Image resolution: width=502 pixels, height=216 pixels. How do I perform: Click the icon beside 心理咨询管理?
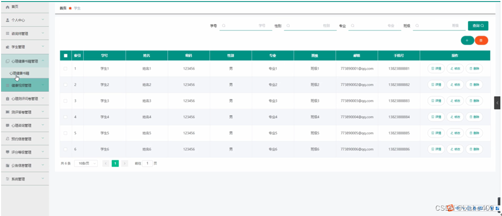(x=8, y=125)
